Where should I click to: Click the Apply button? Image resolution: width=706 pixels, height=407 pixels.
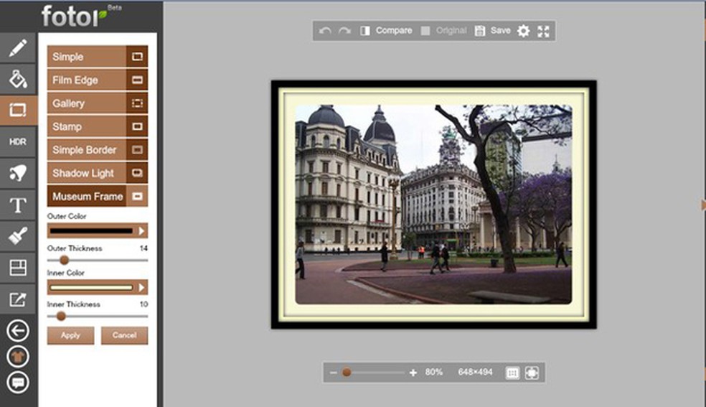coord(70,335)
